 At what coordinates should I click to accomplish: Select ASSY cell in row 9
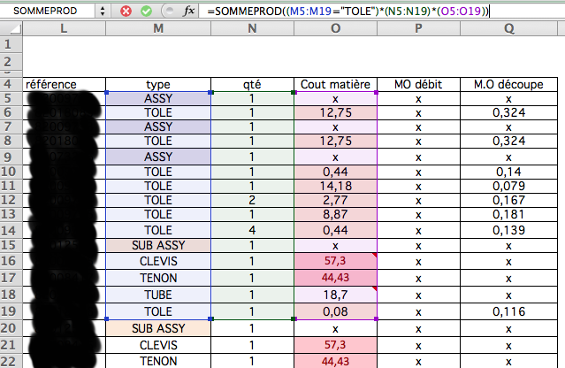tap(158, 157)
